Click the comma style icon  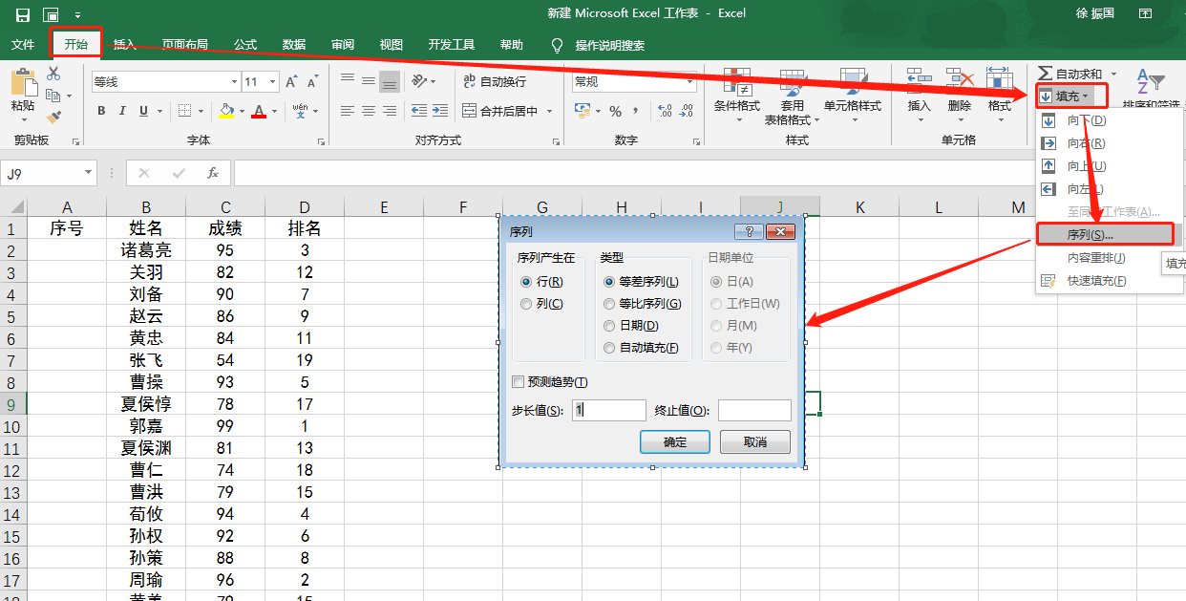635,111
